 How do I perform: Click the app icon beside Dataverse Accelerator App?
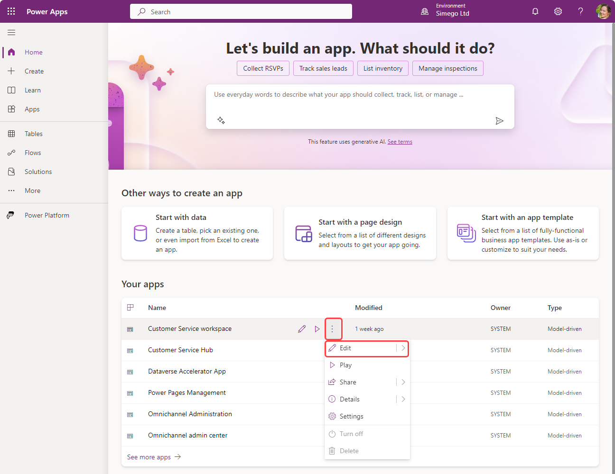[x=130, y=372]
